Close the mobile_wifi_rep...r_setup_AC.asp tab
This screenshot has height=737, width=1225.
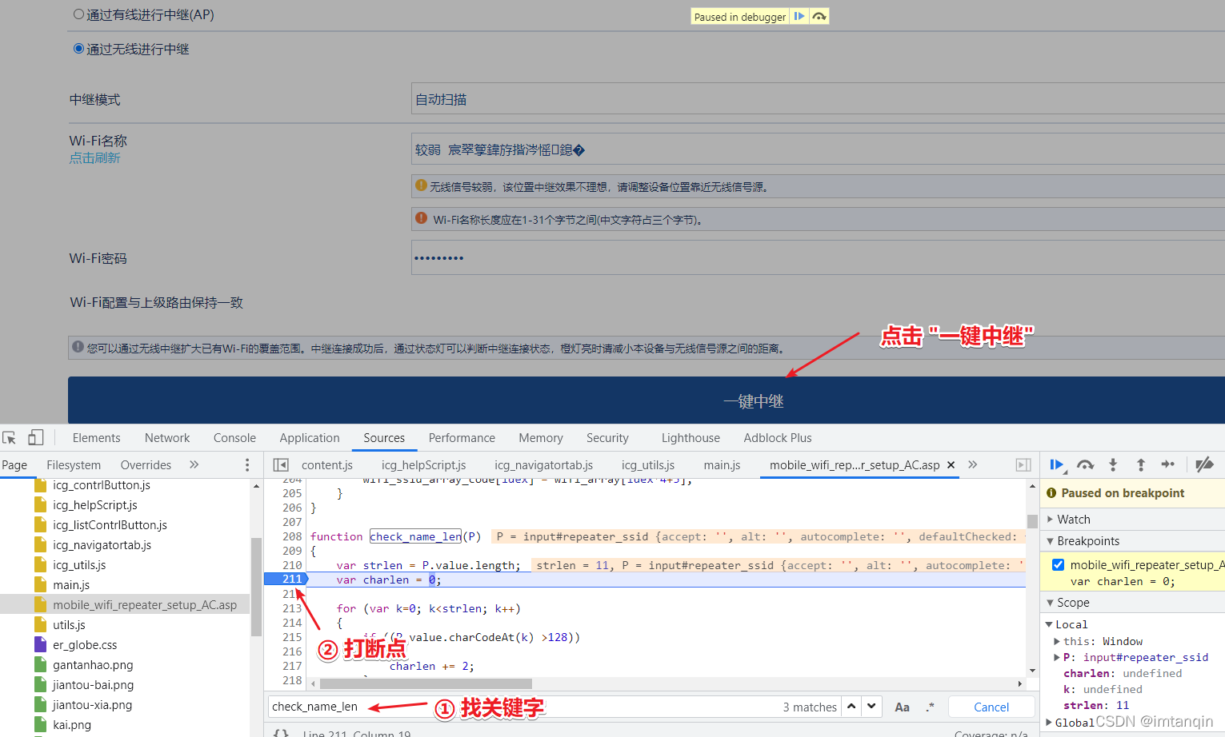point(951,464)
